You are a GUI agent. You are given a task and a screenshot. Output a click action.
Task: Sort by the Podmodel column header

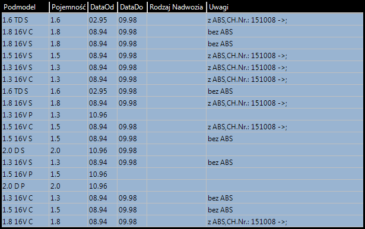26,7
